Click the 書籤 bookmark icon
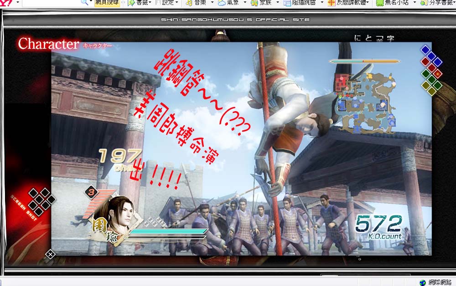This screenshot has height=286, width=456. [131, 3]
